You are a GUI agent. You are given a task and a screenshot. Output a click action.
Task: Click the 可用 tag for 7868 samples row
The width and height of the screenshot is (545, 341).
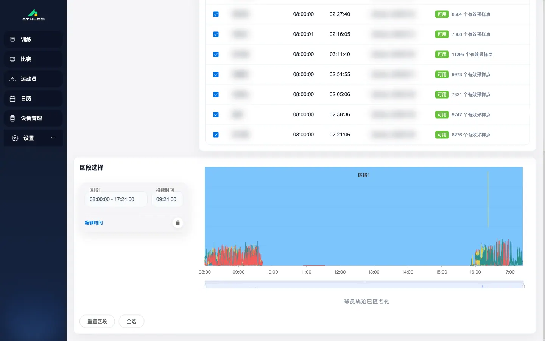[x=442, y=34]
